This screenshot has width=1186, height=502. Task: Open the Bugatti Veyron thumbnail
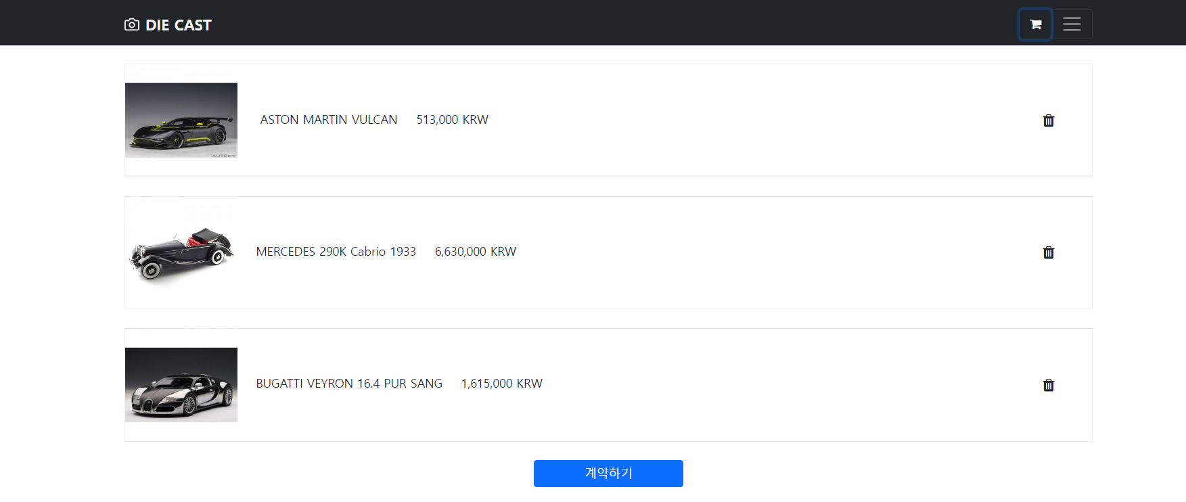coord(181,385)
